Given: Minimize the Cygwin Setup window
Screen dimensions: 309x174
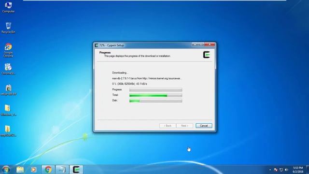Looking at the screenshot, I should point(195,44).
